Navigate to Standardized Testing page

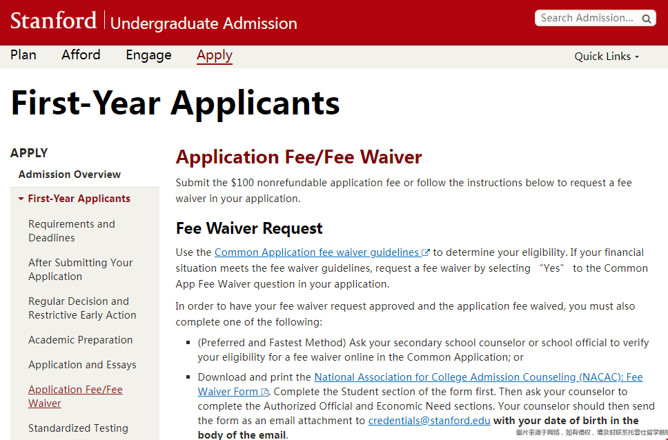coord(78,428)
